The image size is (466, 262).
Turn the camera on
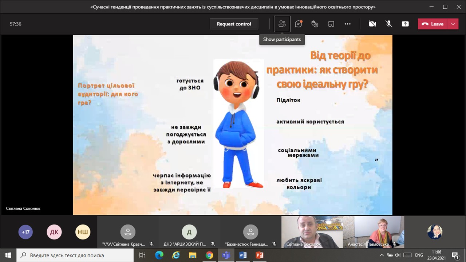pyautogui.click(x=372, y=24)
